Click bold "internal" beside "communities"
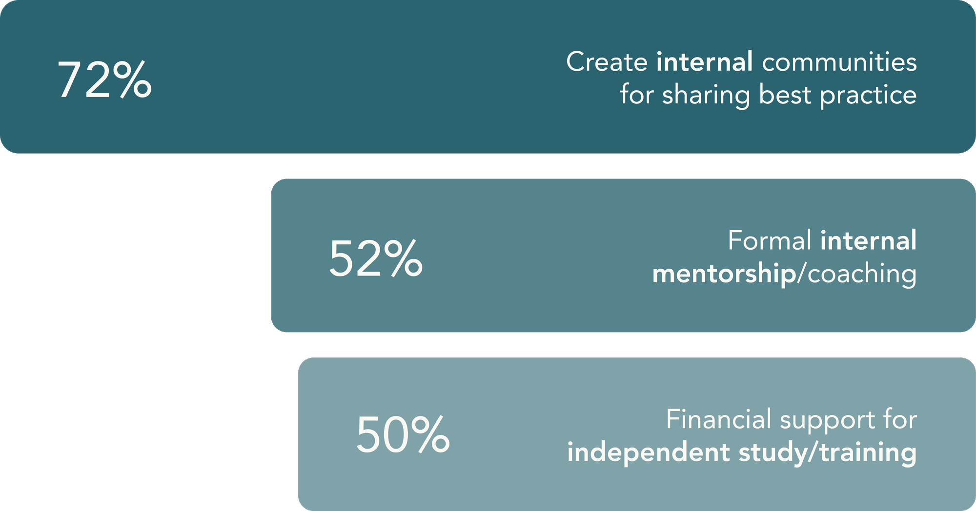 tap(704, 62)
